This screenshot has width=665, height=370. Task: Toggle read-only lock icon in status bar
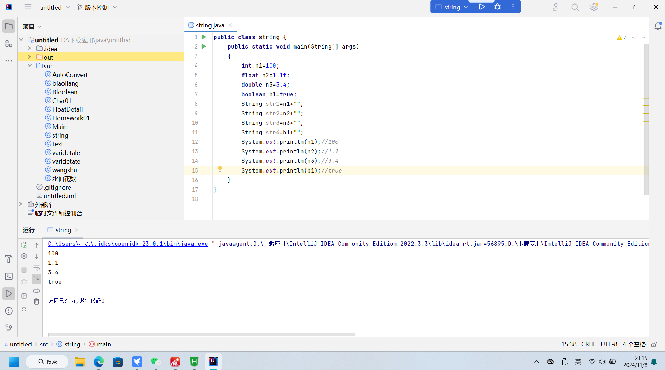tap(654, 344)
